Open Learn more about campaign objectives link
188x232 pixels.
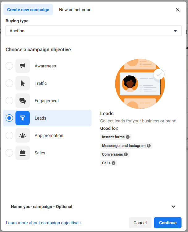(x=43, y=223)
